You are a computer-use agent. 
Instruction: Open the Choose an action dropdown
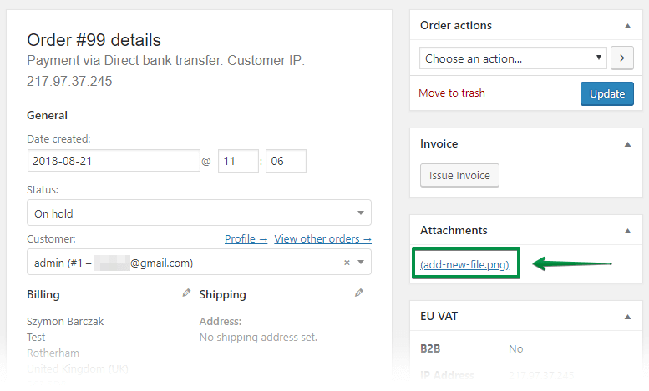(513, 58)
